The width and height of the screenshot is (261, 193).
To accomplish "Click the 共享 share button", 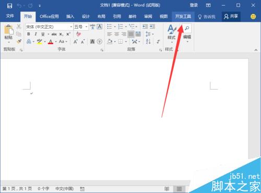I will click(231, 17).
